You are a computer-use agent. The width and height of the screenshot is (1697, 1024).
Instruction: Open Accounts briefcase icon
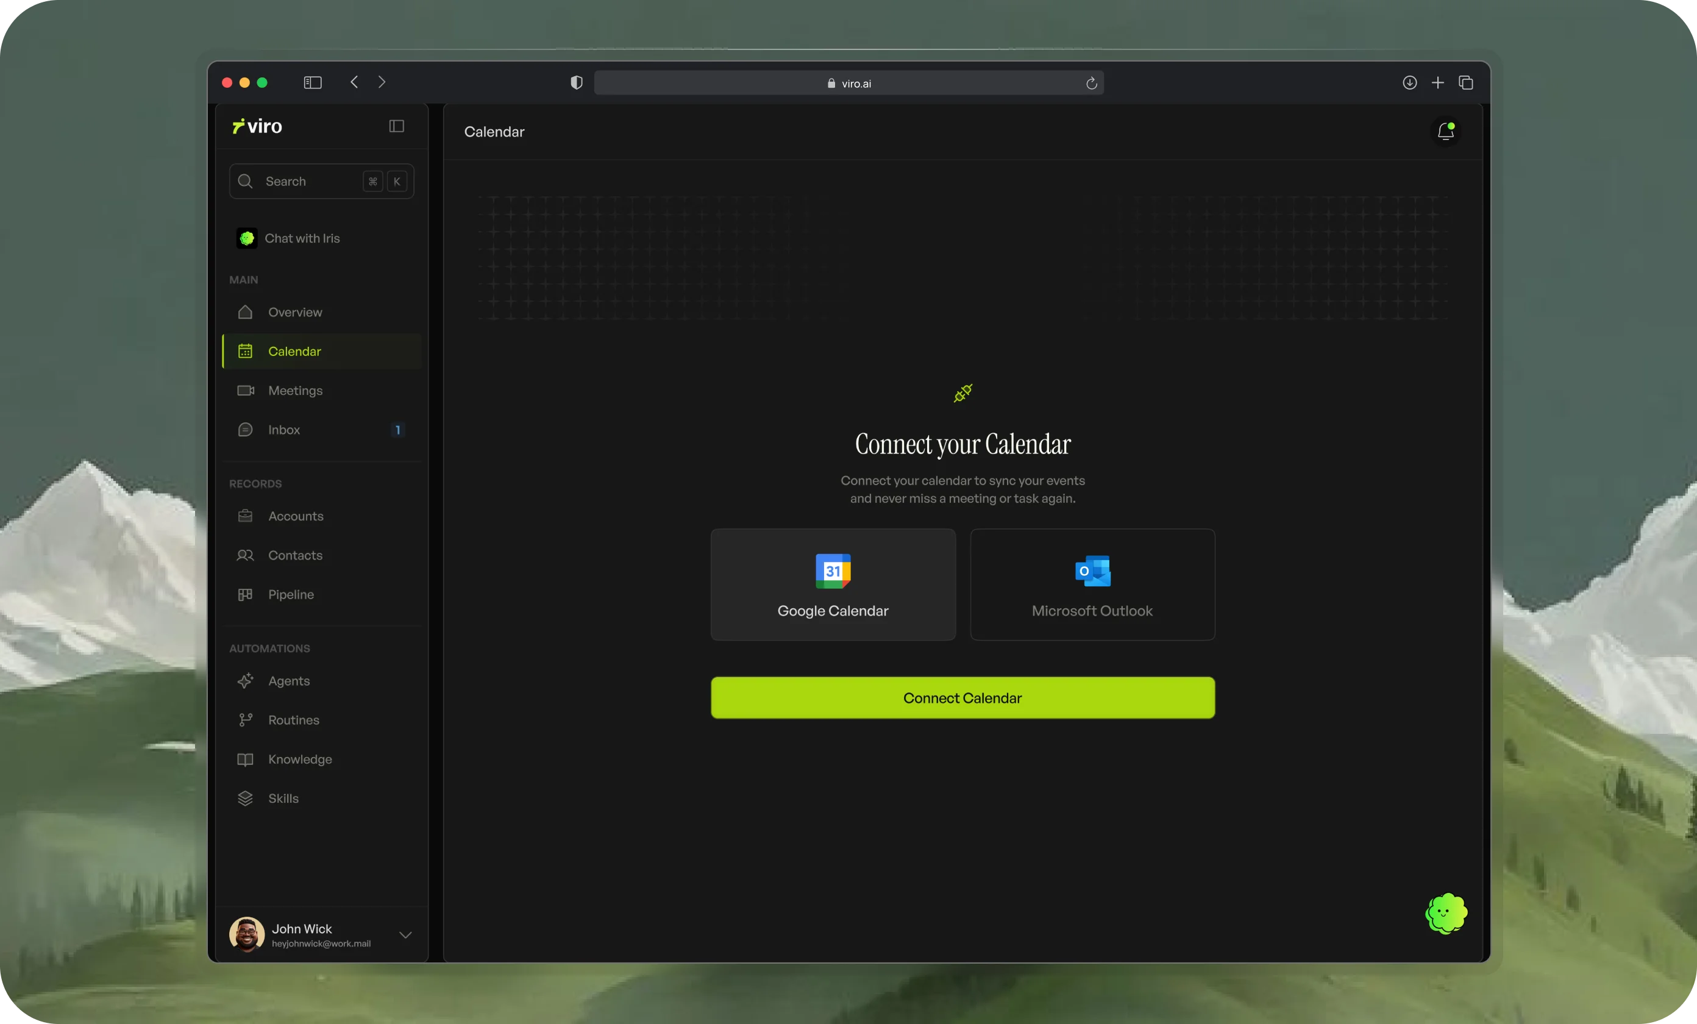(245, 516)
